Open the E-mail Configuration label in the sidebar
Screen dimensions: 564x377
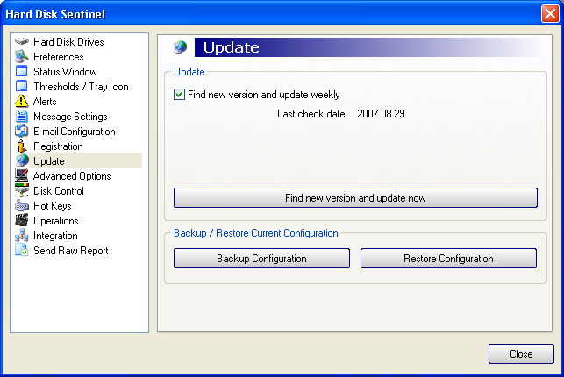[x=74, y=132]
